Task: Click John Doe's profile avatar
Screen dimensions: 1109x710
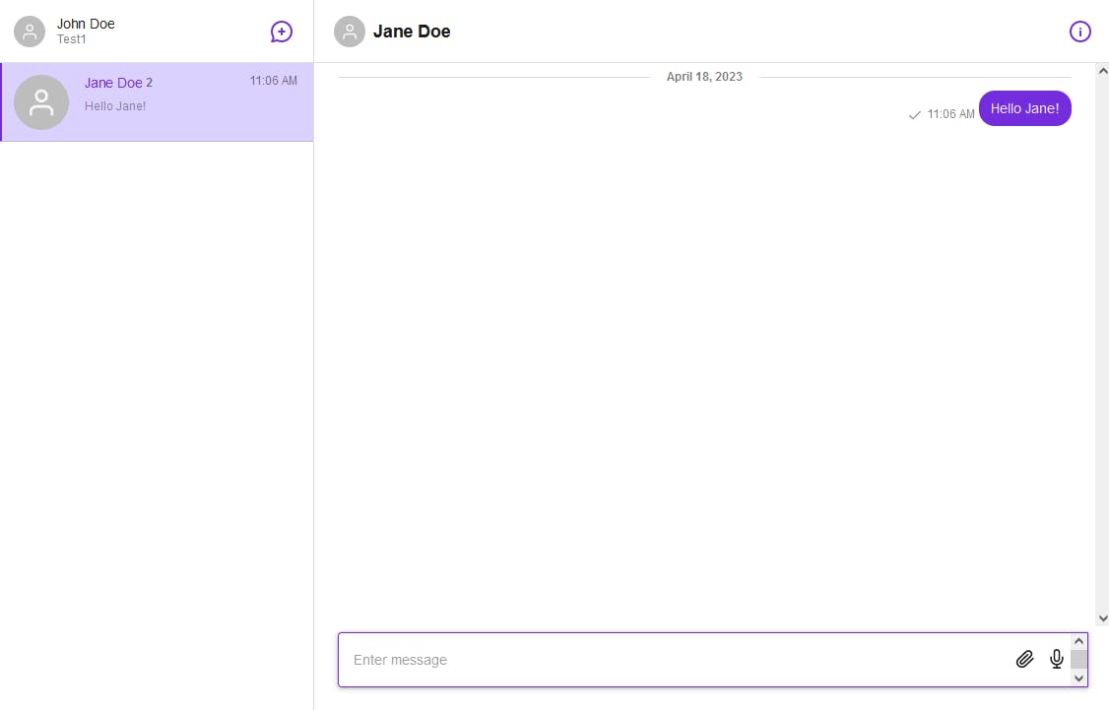Action: pyautogui.click(x=30, y=32)
